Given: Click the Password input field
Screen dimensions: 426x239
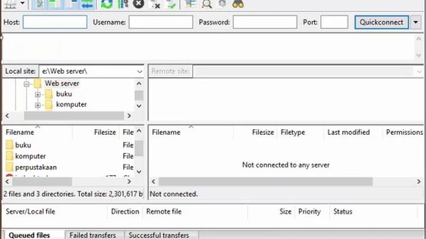Looking at the screenshot, I should [x=265, y=22].
